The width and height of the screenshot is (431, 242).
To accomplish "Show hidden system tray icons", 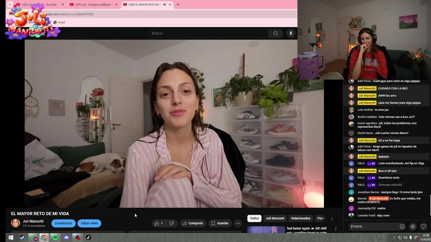I will (395, 238).
